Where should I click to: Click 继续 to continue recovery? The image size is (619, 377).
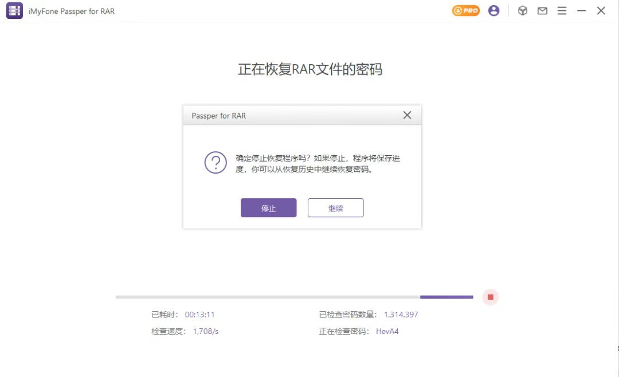[335, 207]
